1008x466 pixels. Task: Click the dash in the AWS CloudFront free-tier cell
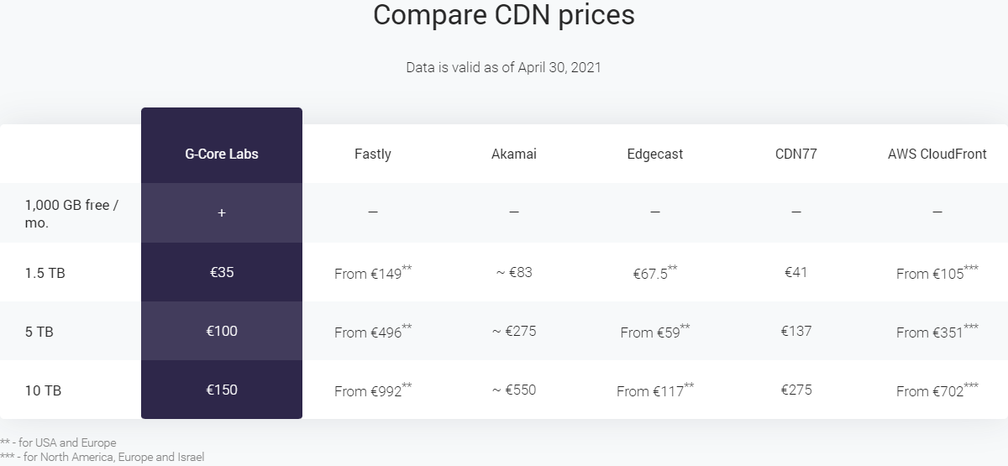click(937, 213)
